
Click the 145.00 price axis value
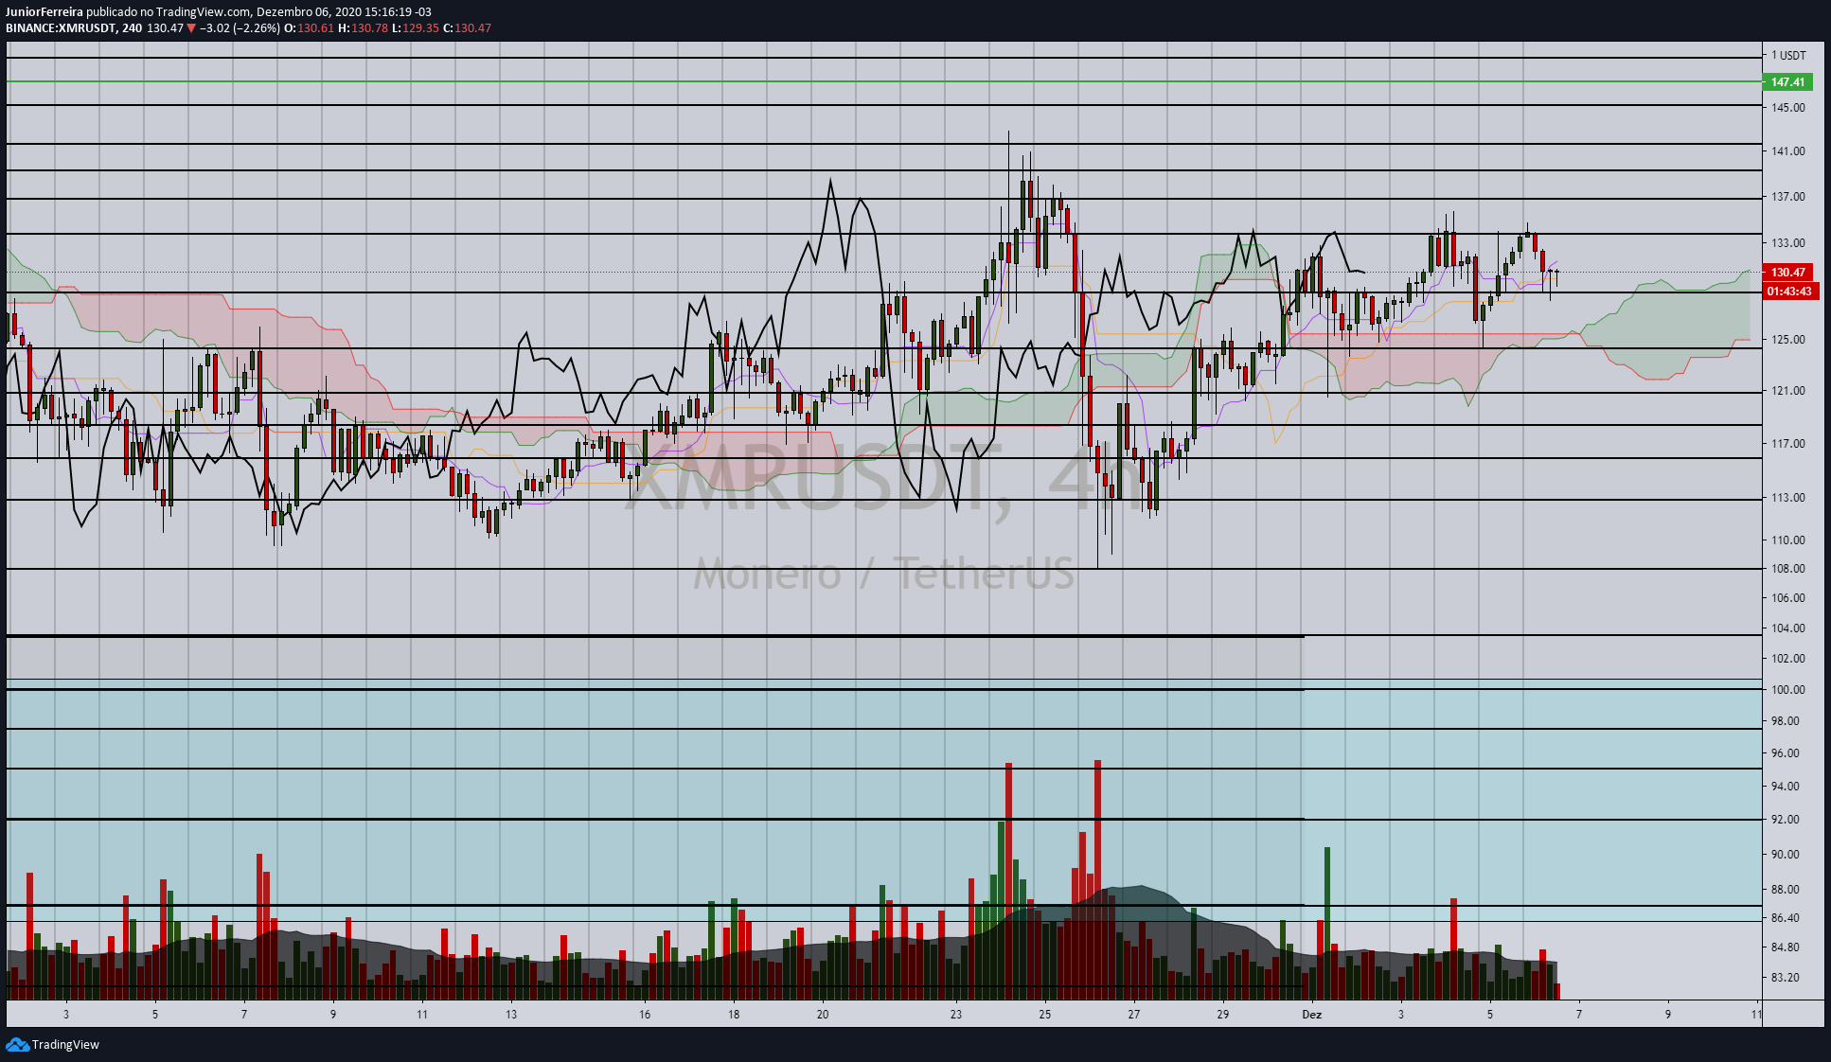click(1788, 108)
